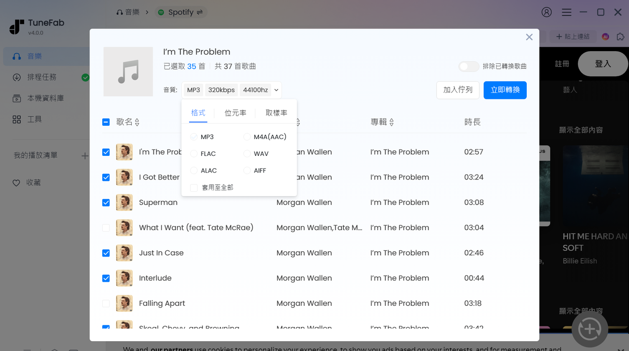This screenshot has width=629, height=351.
Task: Open the 320kbps bitrate dropdown
Action: coord(221,90)
